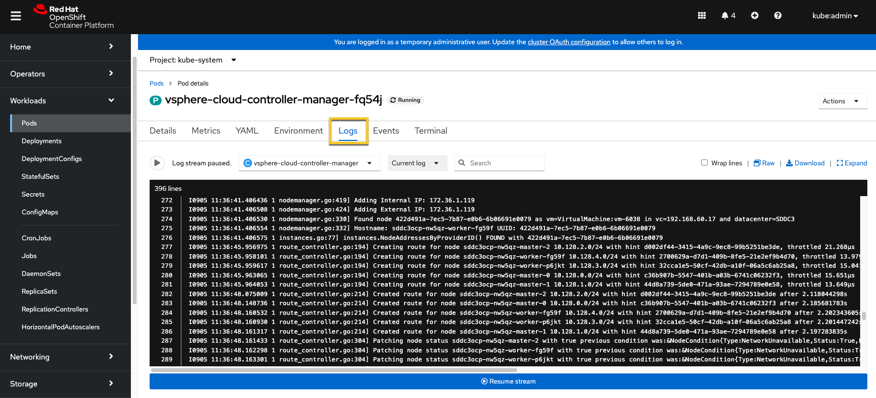The height and width of the screenshot is (398, 876).
Task: Open the Terminal tab
Action: (431, 131)
